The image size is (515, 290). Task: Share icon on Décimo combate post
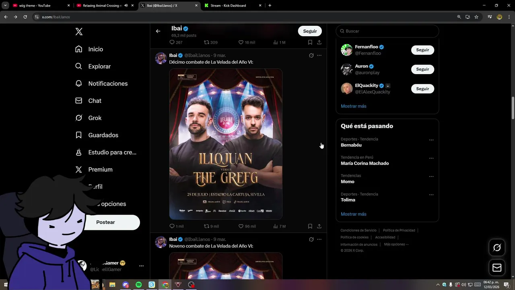point(319,226)
